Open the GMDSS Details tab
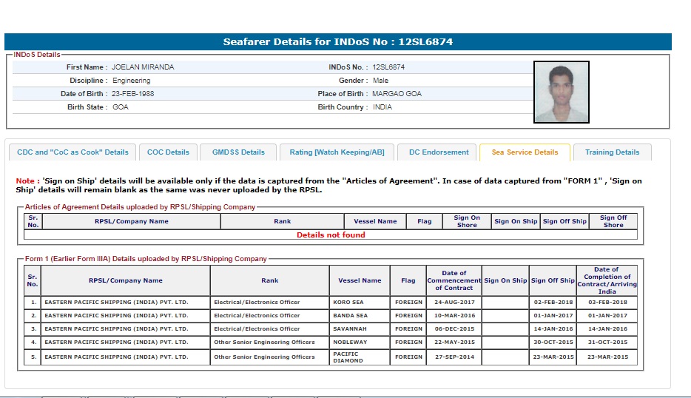 click(x=238, y=152)
